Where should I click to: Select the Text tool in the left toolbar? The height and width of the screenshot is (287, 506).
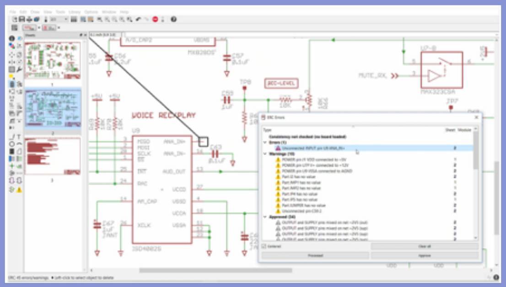point(18,137)
